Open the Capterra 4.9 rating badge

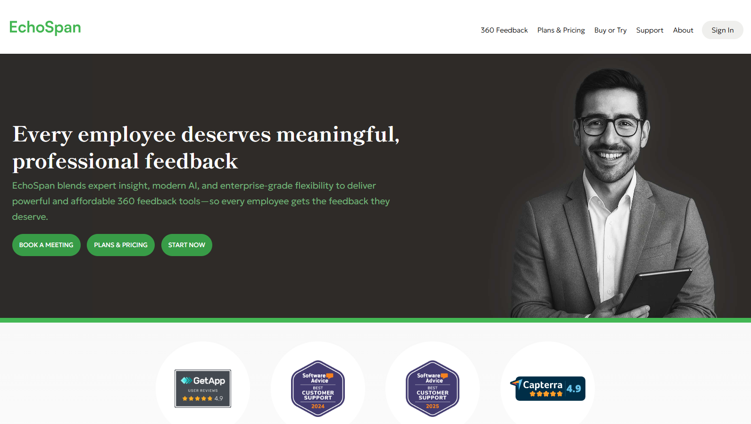pos(548,389)
